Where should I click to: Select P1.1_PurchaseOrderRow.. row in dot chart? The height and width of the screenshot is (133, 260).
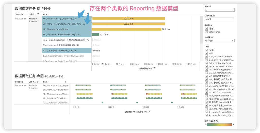coord(56,102)
